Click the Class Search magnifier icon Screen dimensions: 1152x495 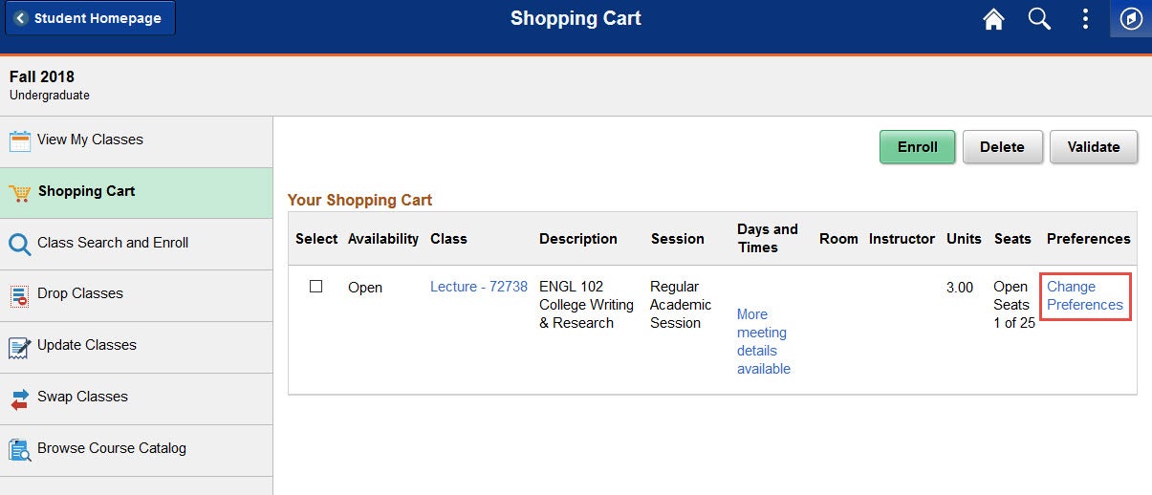[20, 245]
